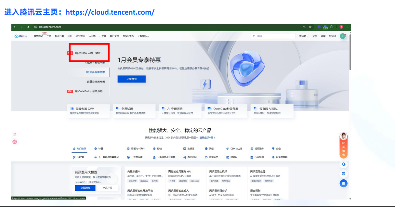The image size is (395, 207).
Task: Click the Tencent Cloud logo
Action: click(21, 36)
